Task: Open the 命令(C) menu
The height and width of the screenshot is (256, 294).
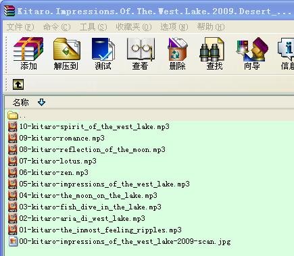Action: point(57,27)
